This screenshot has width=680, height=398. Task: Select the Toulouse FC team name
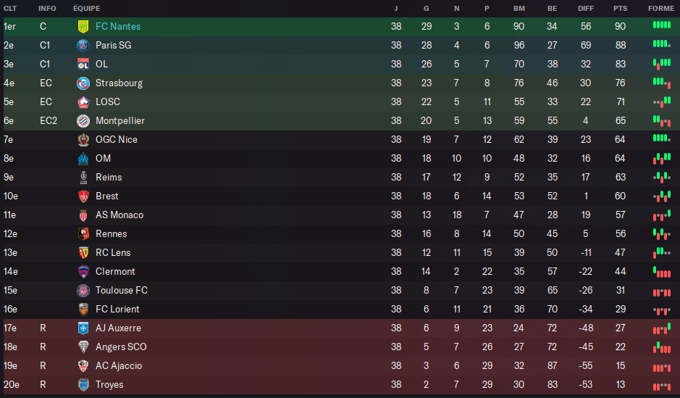point(121,290)
